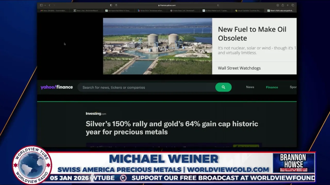Open the Share icon in Safari toolbar
330x185 pixels.
pyautogui.click(x=283, y=5)
